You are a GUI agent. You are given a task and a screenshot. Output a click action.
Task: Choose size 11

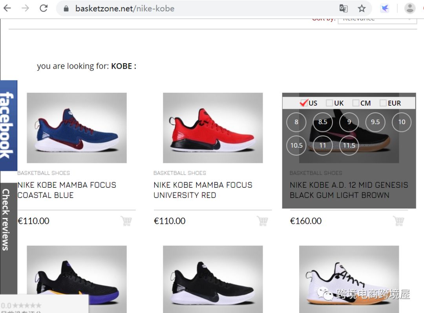click(323, 146)
